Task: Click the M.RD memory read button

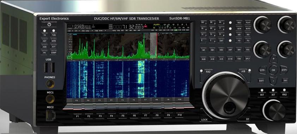Action: [x=248, y=29]
